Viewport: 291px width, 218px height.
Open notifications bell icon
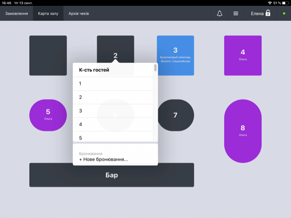tap(219, 13)
